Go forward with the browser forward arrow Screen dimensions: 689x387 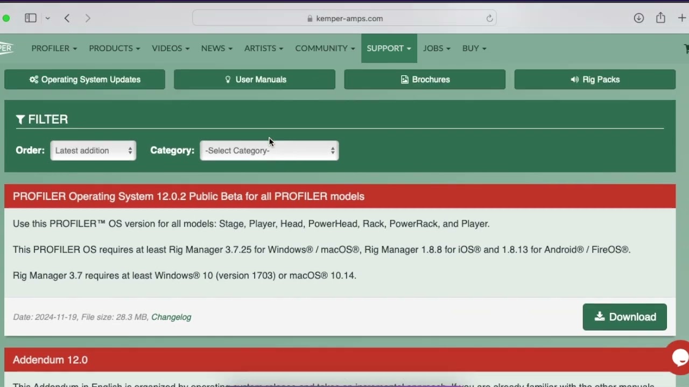click(x=88, y=18)
